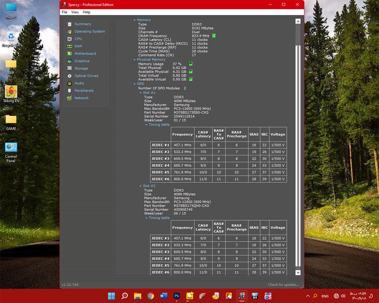
Task: Select the Recycle Bin desktop icon
Action: coord(11,39)
